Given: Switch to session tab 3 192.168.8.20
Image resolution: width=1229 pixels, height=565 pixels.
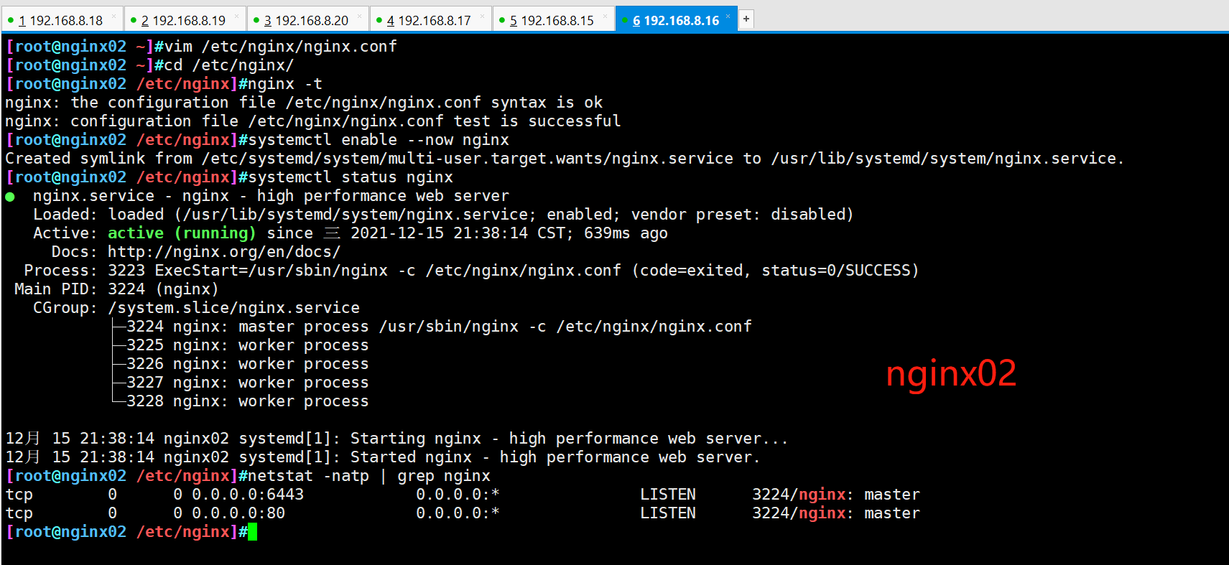Looking at the screenshot, I should pyautogui.click(x=307, y=20).
